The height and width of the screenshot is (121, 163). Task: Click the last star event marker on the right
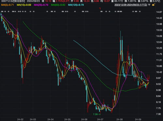140,12
